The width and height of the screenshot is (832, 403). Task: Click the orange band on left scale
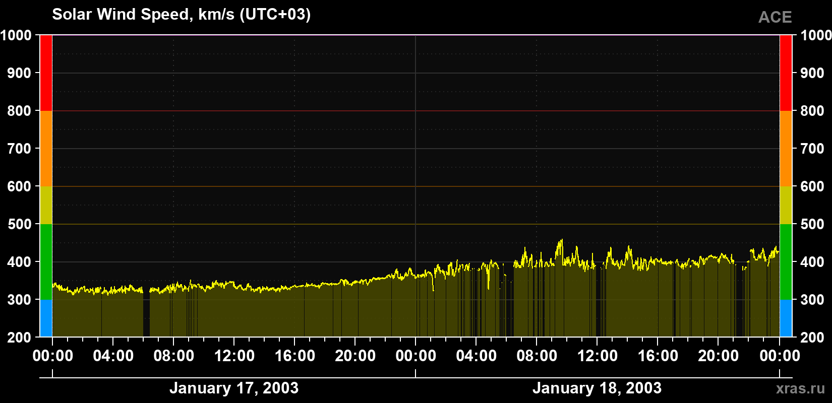point(46,149)
